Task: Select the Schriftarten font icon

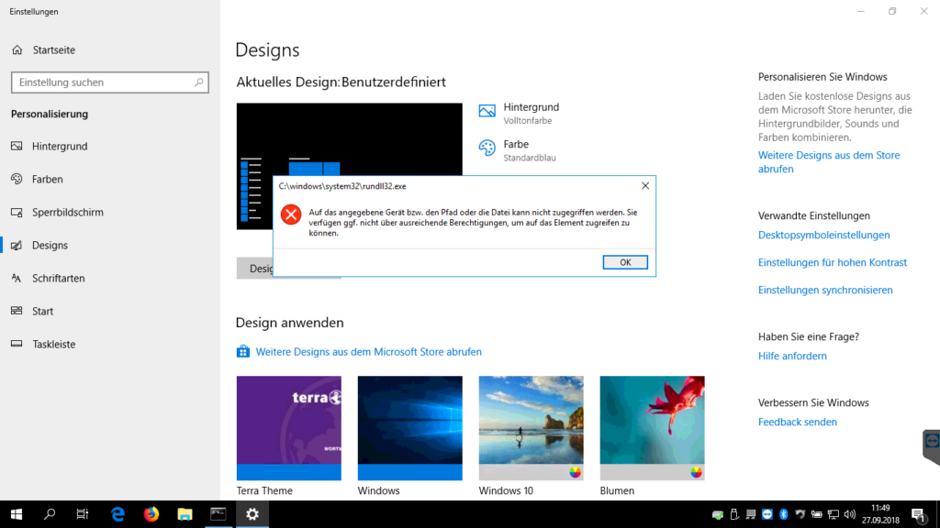Action: click(x=17, y=279)
